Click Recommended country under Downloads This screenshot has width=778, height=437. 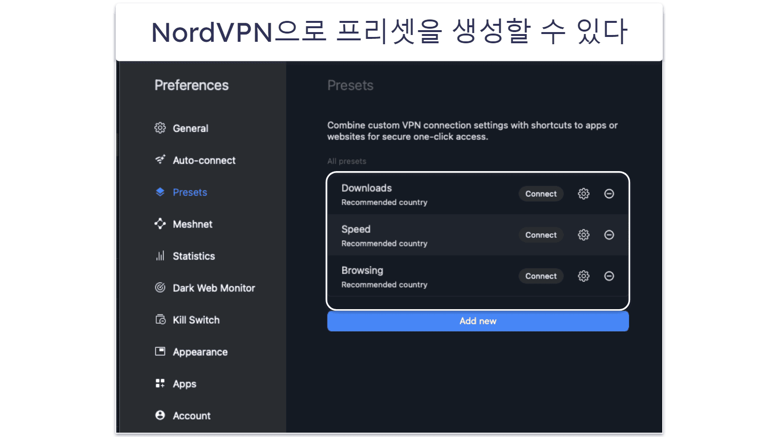click(x=384, y=202)
